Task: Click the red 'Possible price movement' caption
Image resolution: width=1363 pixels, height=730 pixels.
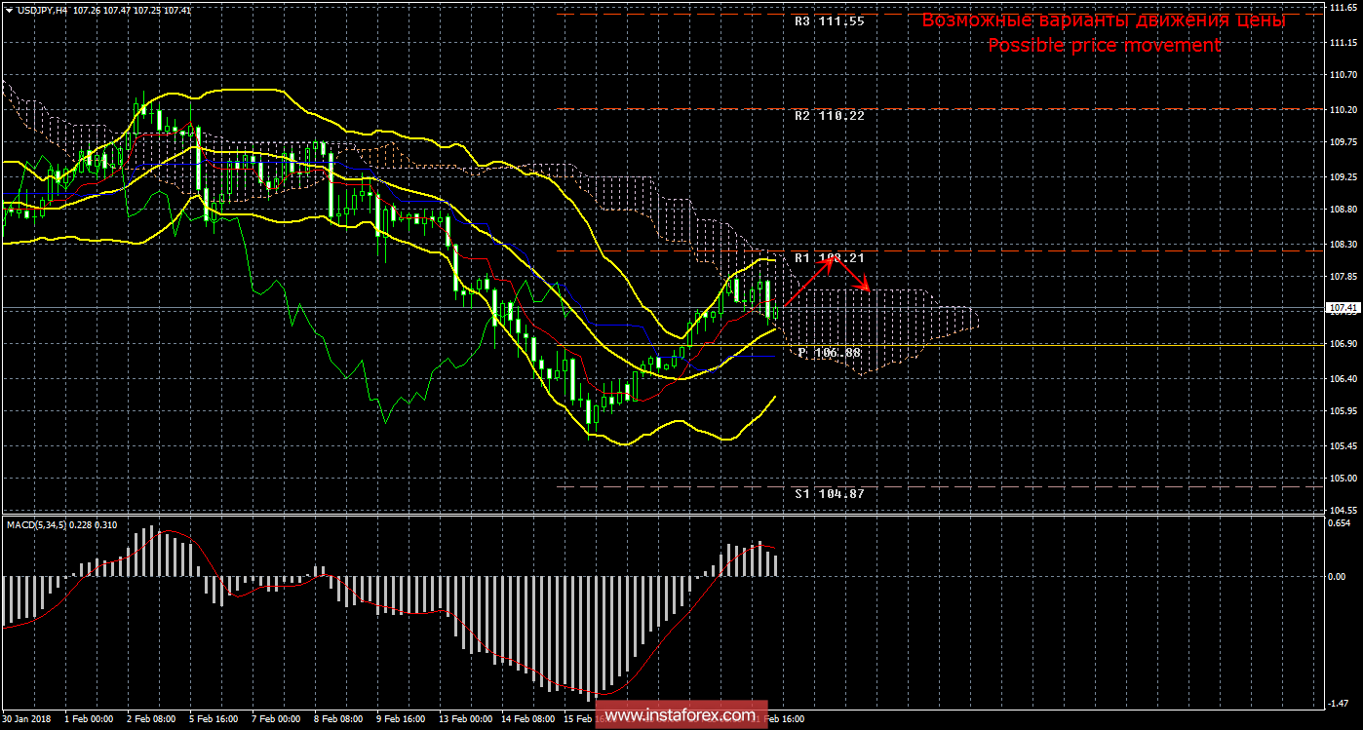Action: tap(1104, 45)
